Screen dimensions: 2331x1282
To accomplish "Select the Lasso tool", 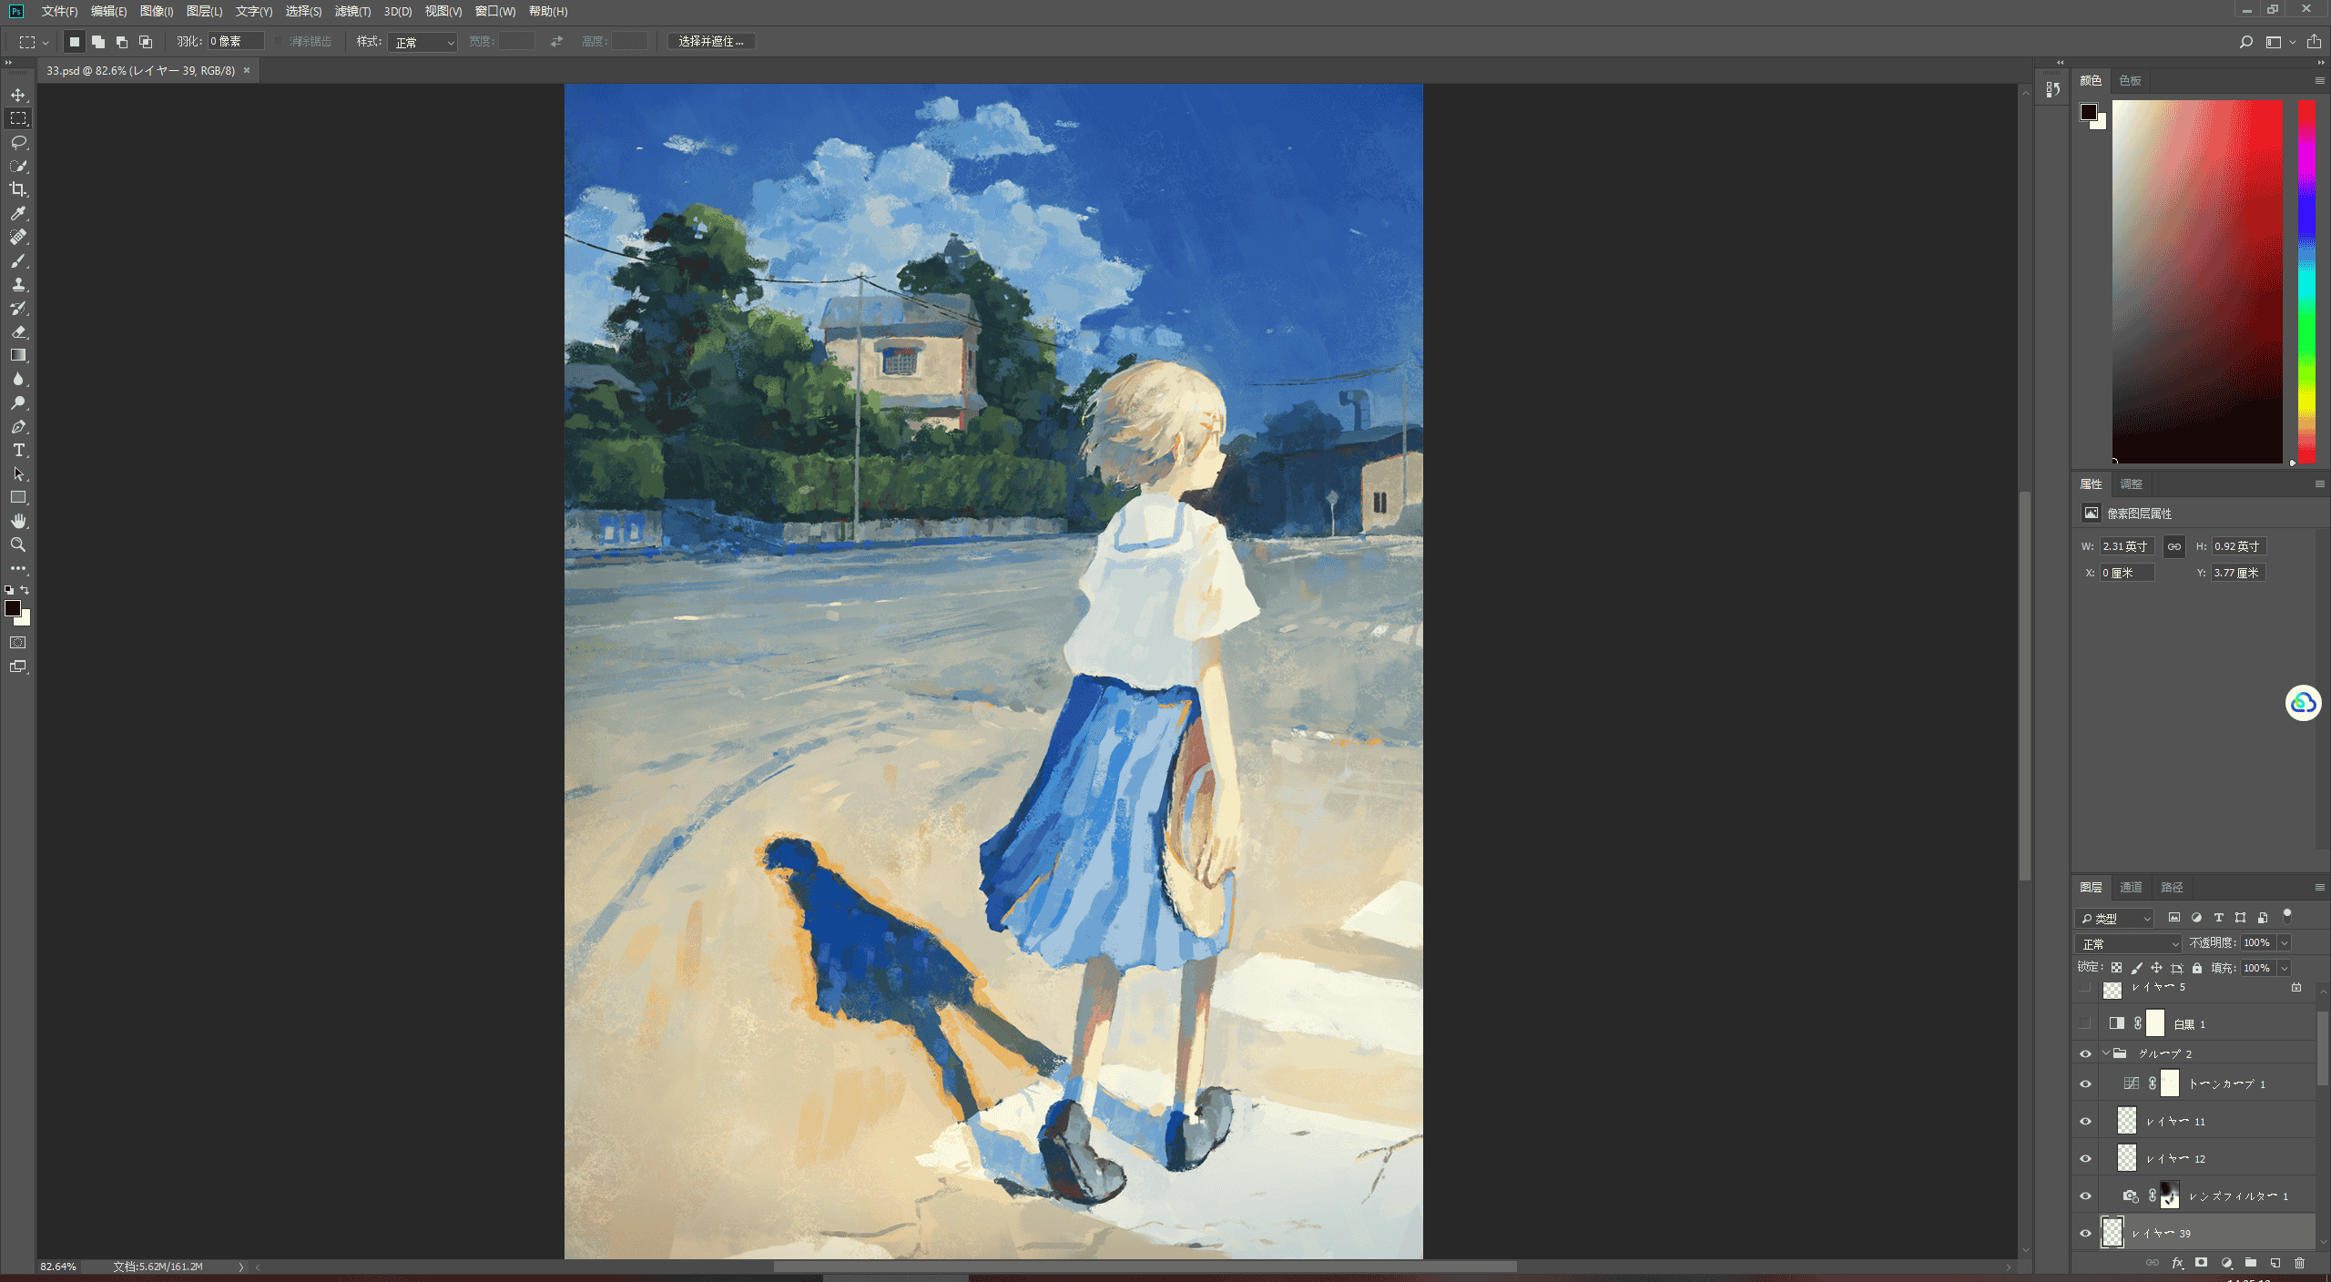I will point(18,142).
